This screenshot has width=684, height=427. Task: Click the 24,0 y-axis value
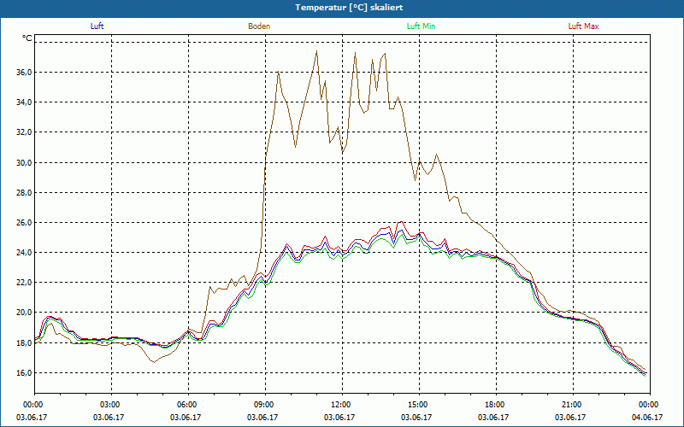pyautogui.click(x=24, y=253)
